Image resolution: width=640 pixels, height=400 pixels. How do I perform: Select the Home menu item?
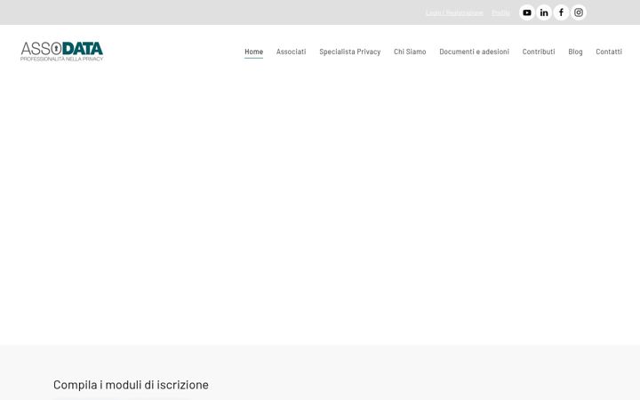[253, 52]
